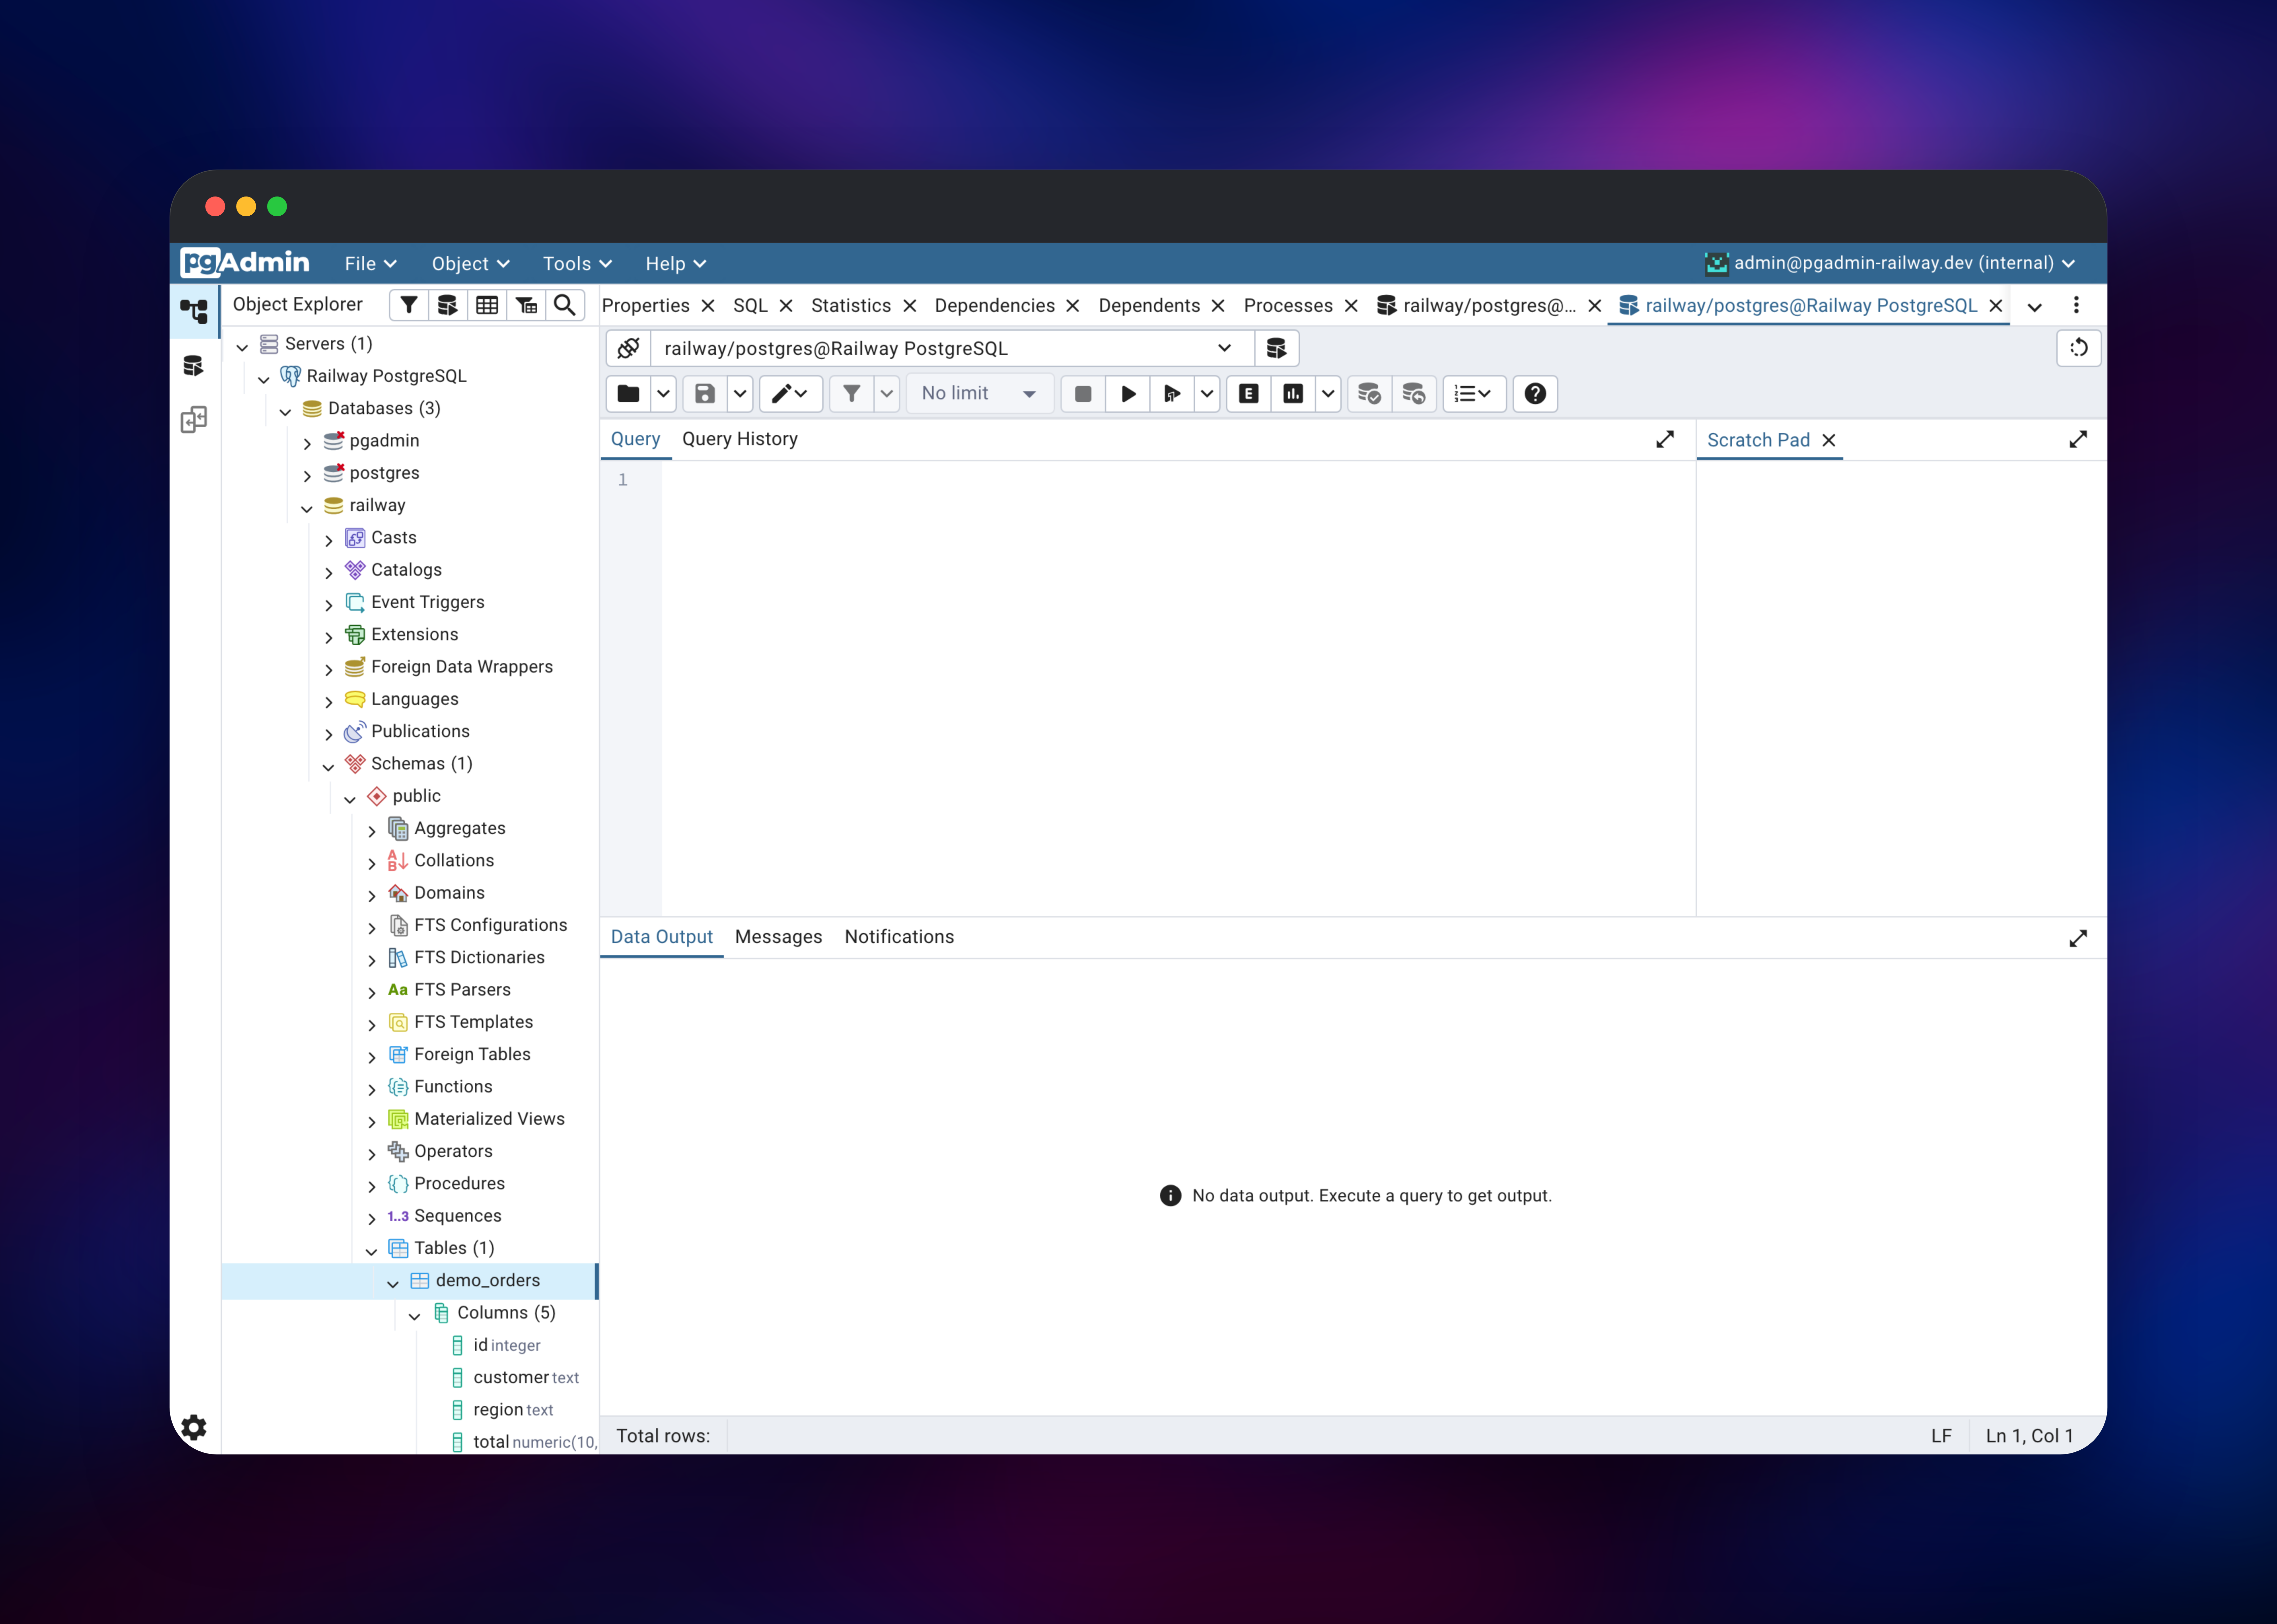Screen dimensions: 2277x1624
Task: Click the reset layout icon at top right
Action: 2079,348
